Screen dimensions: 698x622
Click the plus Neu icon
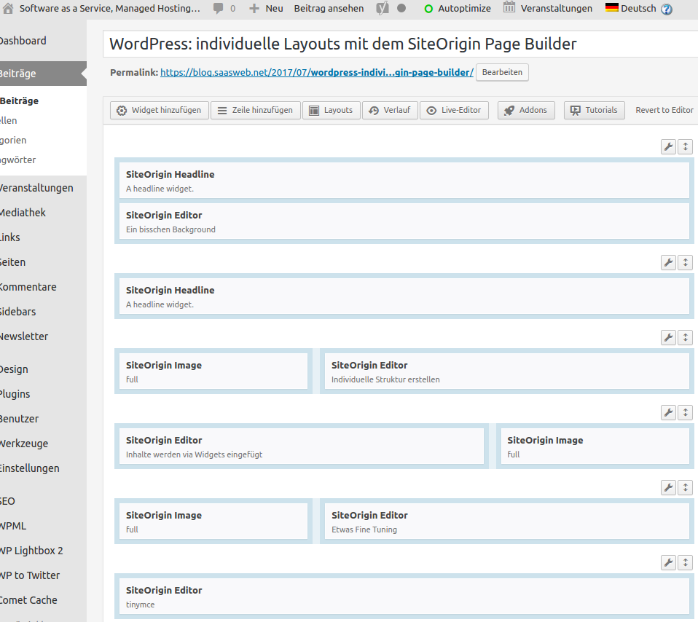tap(254, 9)
